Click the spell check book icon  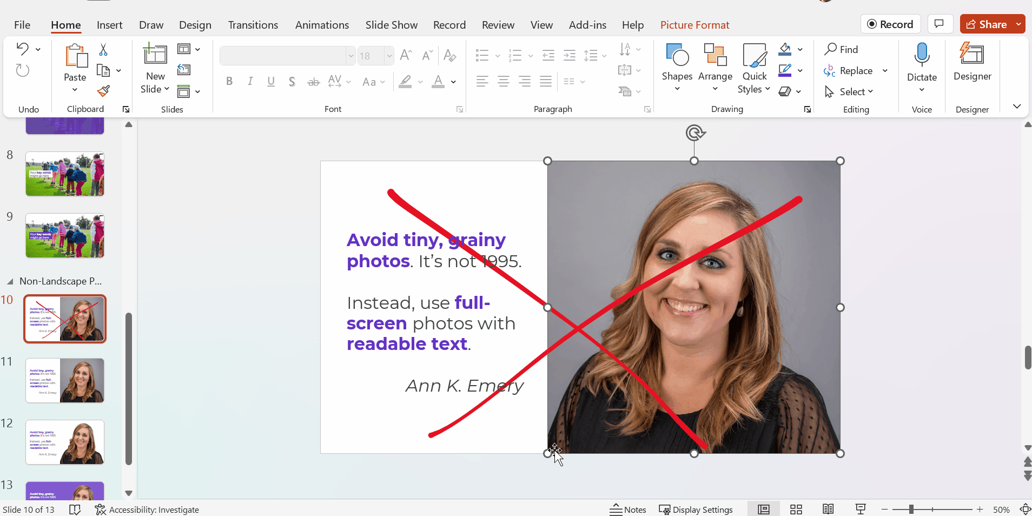click(75, 510)
